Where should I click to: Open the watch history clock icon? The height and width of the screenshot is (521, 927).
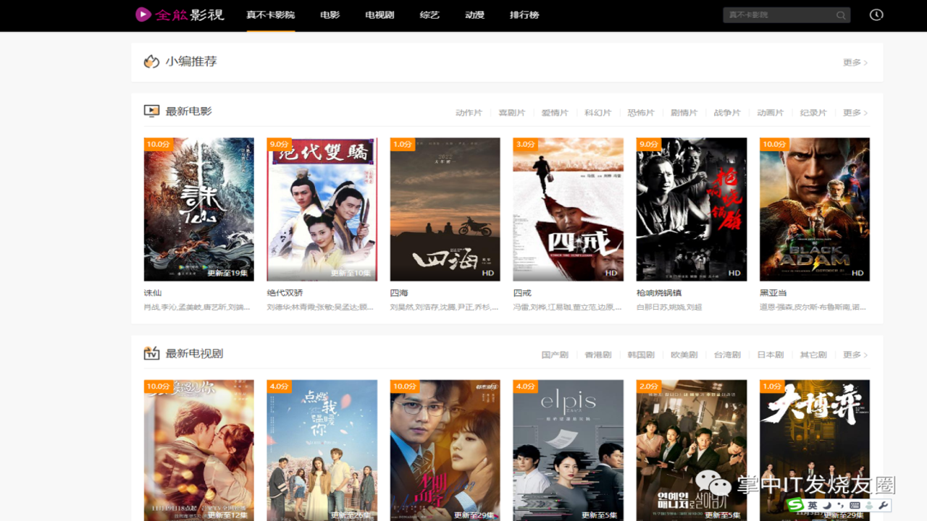point(876,14)
